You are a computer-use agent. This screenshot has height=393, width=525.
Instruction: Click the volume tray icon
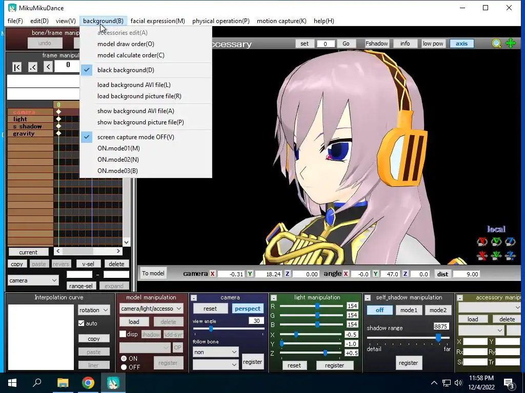point(458,383)
